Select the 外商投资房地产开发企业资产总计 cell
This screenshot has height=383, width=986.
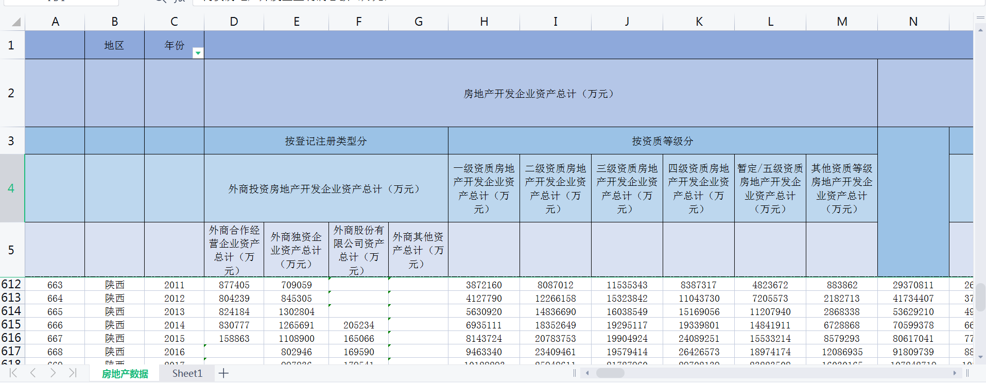[x=326, y=188]
